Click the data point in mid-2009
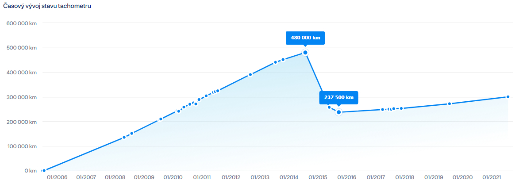Screen dimensions: 515x184 click(x=161, y=119)
